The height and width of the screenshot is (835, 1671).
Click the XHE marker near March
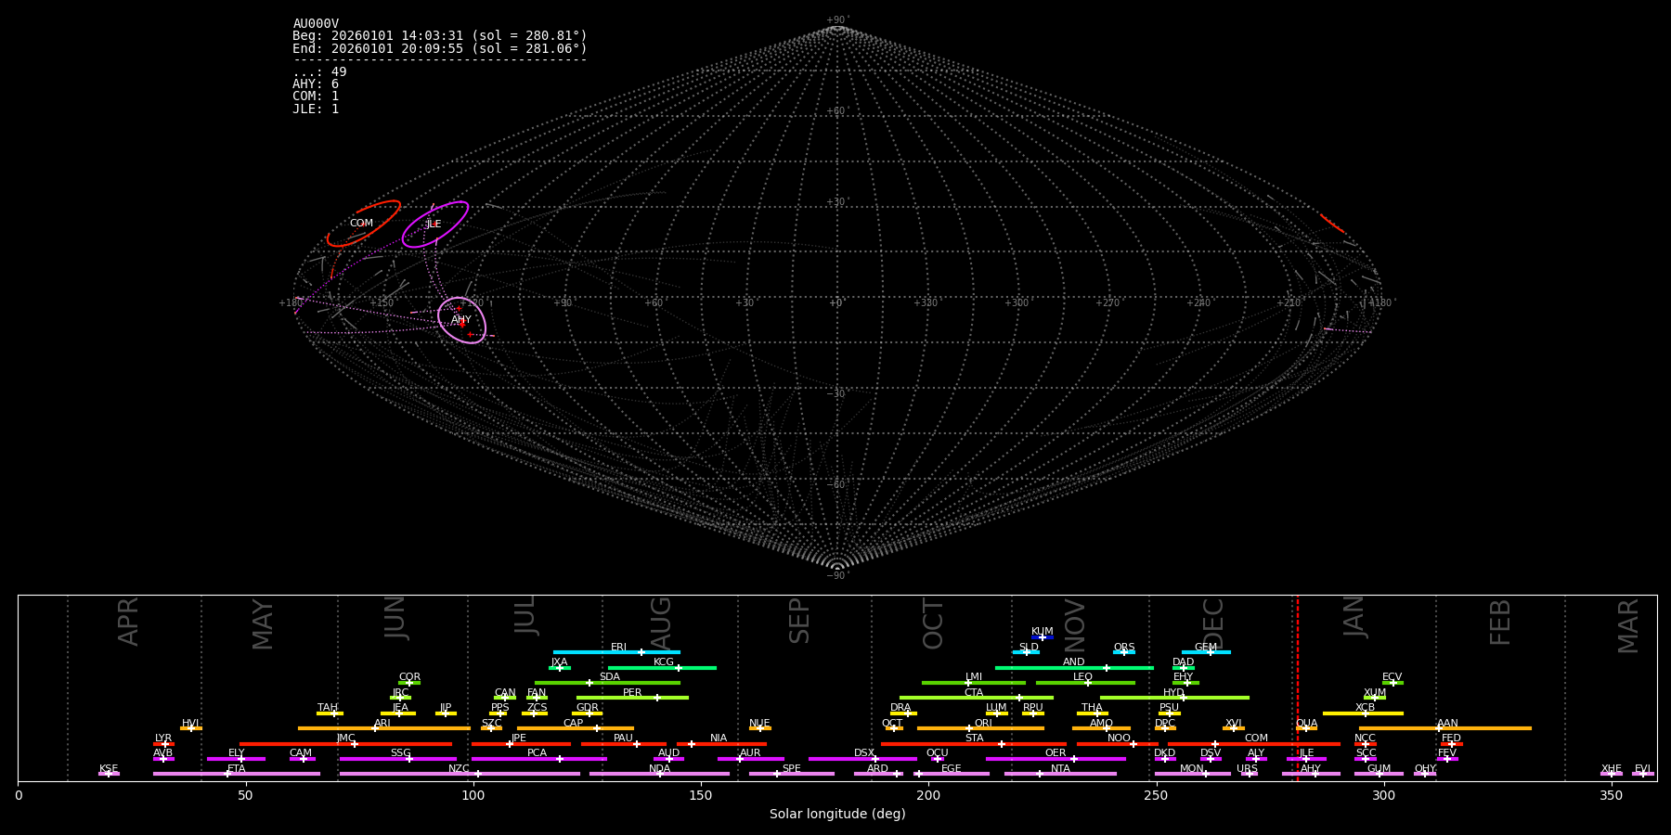[x=1611, y=774]
